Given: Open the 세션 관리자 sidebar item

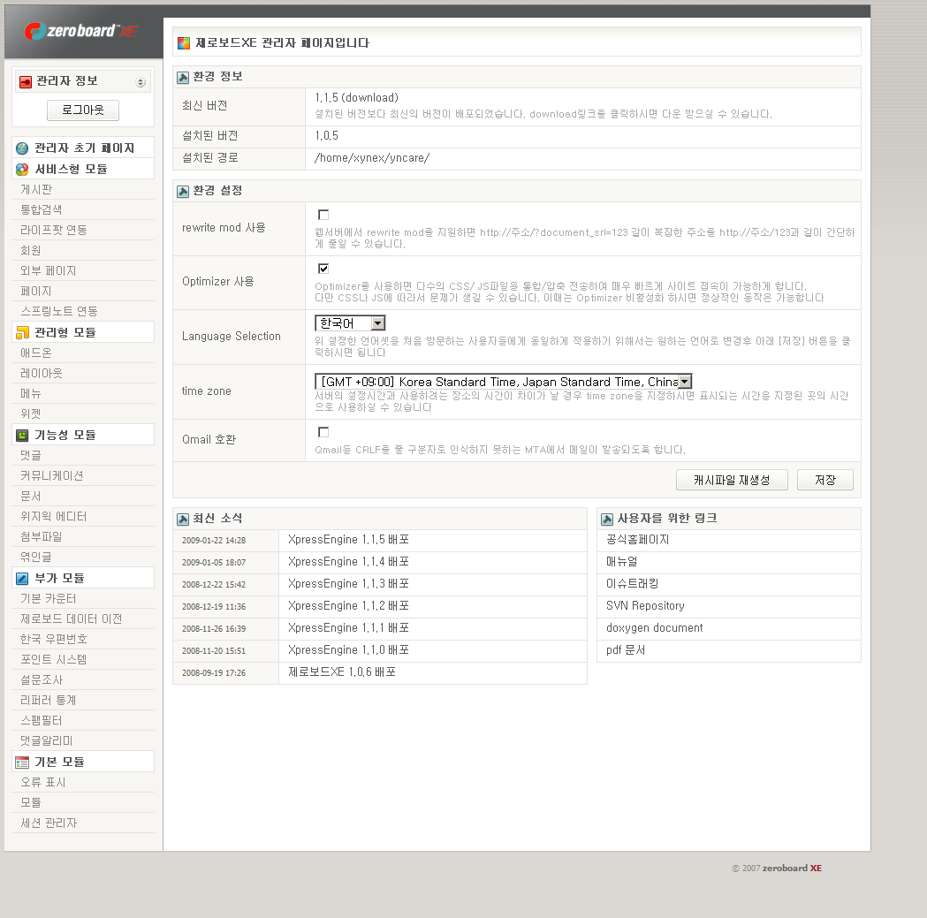Looking at the screenshot, I should 49,823.
